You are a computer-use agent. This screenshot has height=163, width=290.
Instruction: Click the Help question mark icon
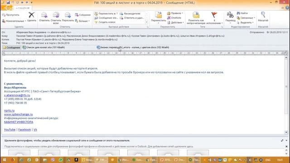(x=287, y=8)
